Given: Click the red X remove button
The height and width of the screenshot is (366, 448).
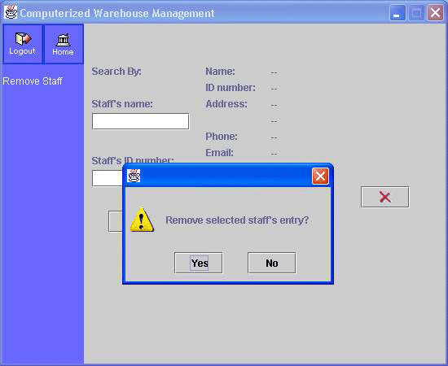Looking at the screenshot, I should (384, 197).
